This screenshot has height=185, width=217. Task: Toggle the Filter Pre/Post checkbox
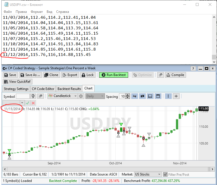[x=165, y=174]
